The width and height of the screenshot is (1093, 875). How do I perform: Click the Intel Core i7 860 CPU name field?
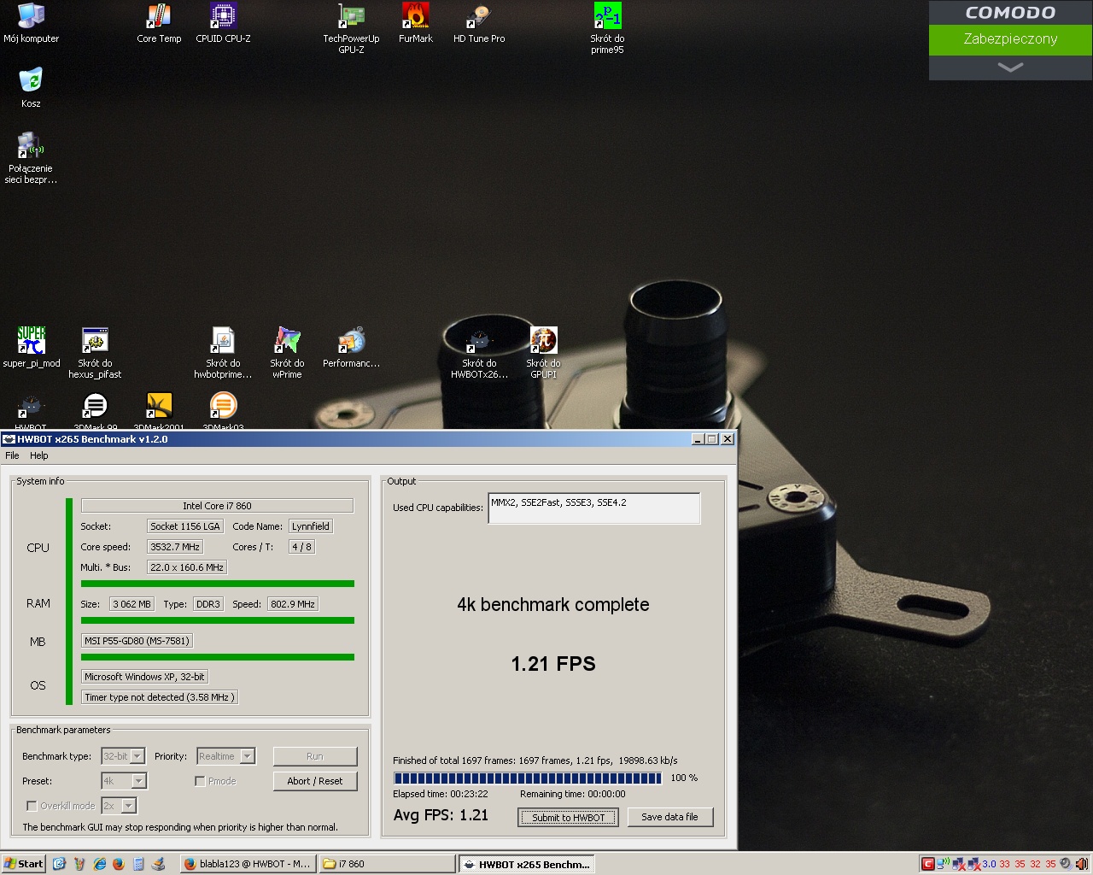click(x=217, y=506)
